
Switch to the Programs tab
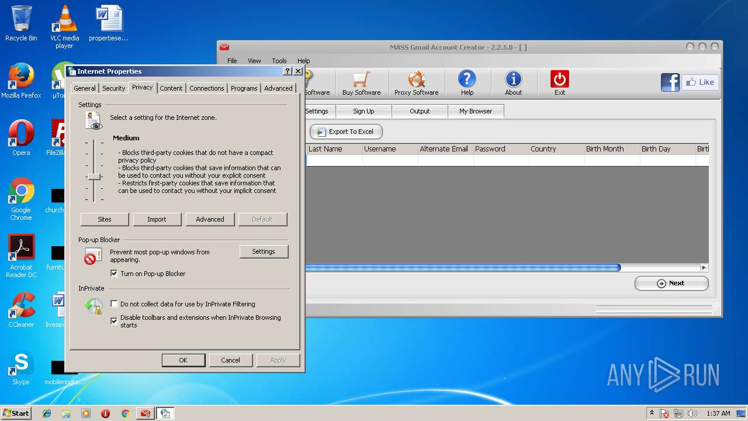click(x=244, y=88)
